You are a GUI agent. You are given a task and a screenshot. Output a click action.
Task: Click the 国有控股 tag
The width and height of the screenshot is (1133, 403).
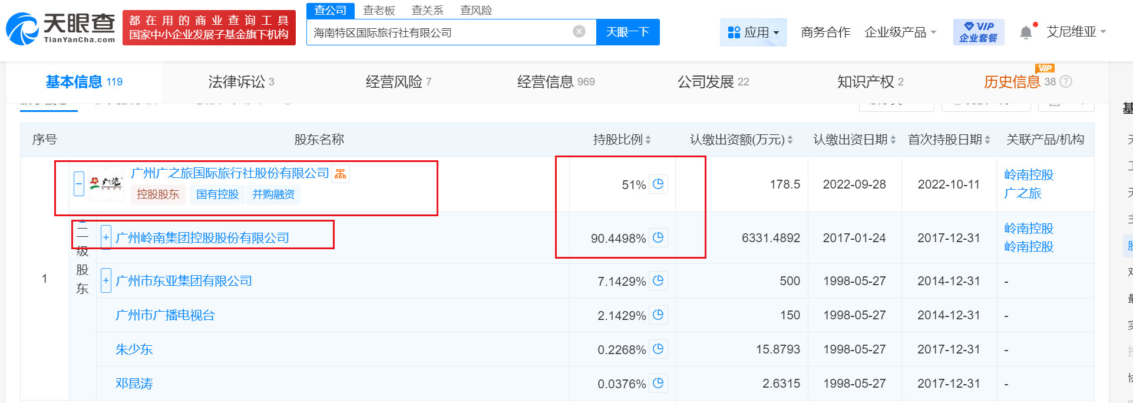pyautogui.click(x=217, y=194)
